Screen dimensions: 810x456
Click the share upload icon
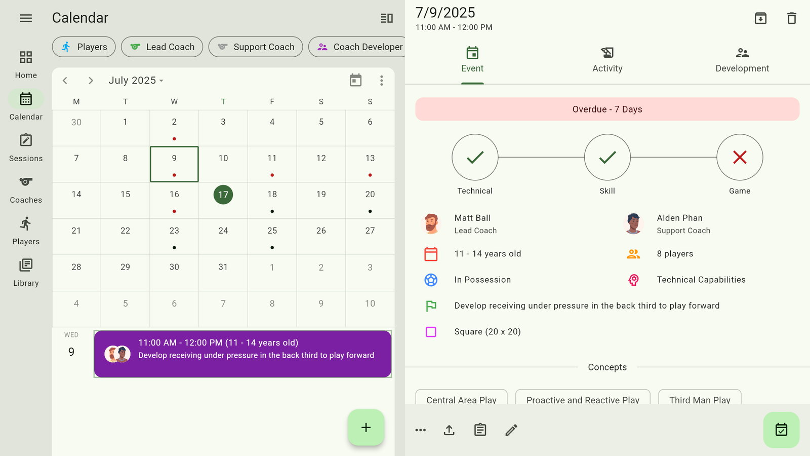[x=449, y=430]
